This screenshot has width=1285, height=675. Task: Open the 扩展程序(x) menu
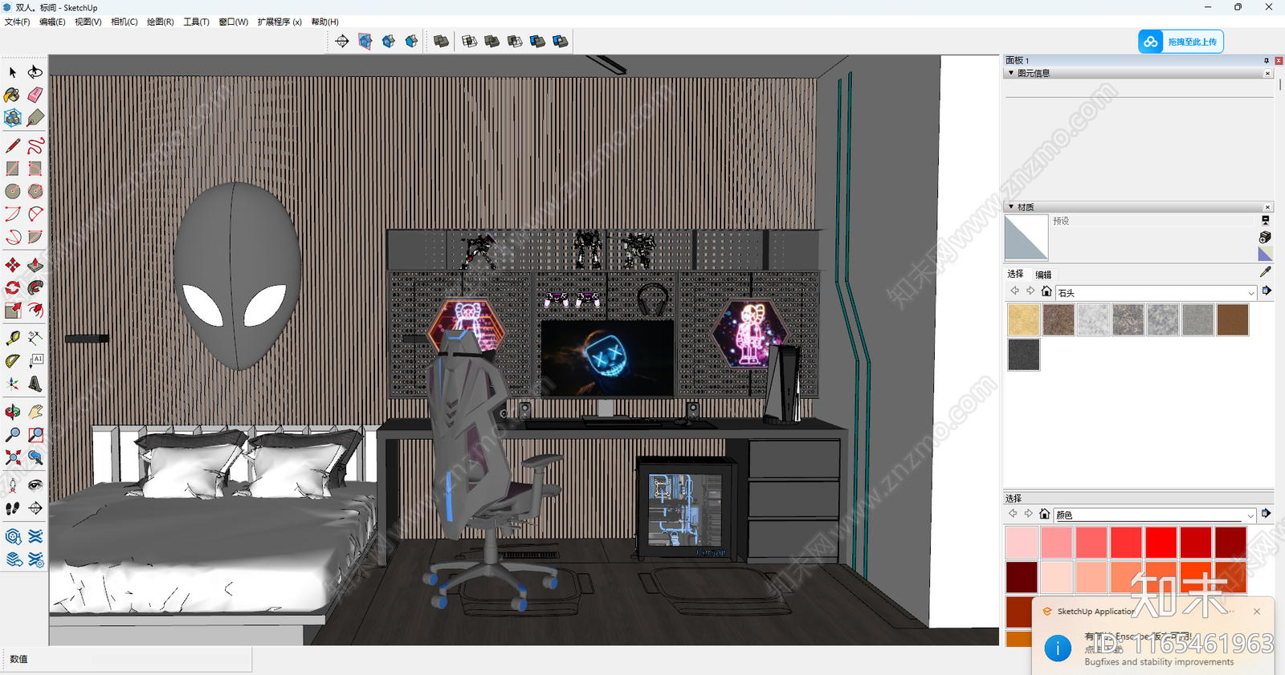click(279, 22)
